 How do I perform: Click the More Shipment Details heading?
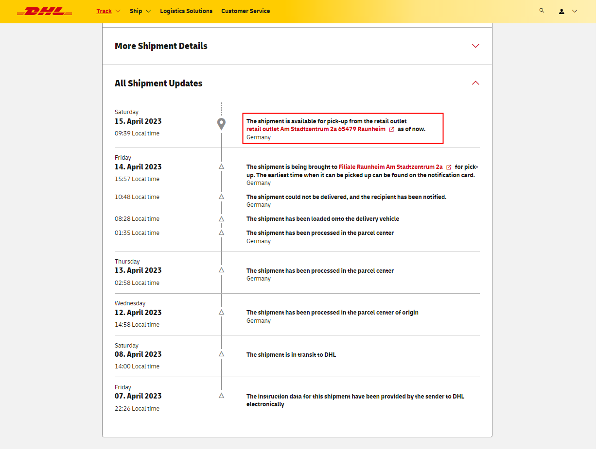point(161,46)
